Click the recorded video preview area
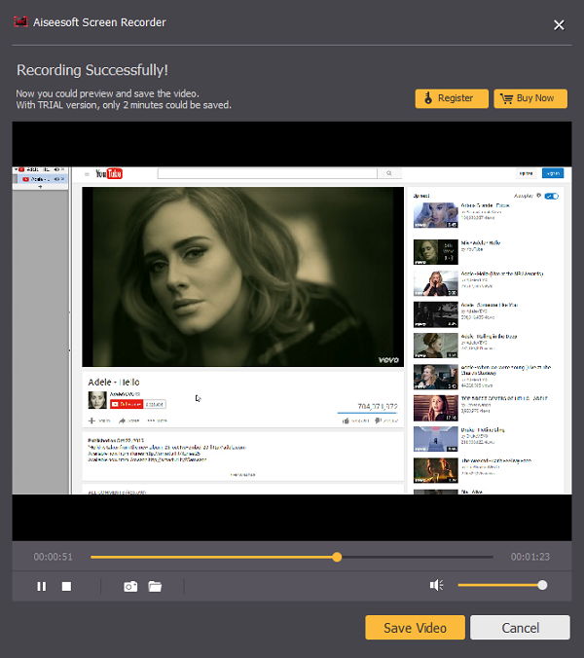This screenshot has height=658, width=584. pos(292,331)
